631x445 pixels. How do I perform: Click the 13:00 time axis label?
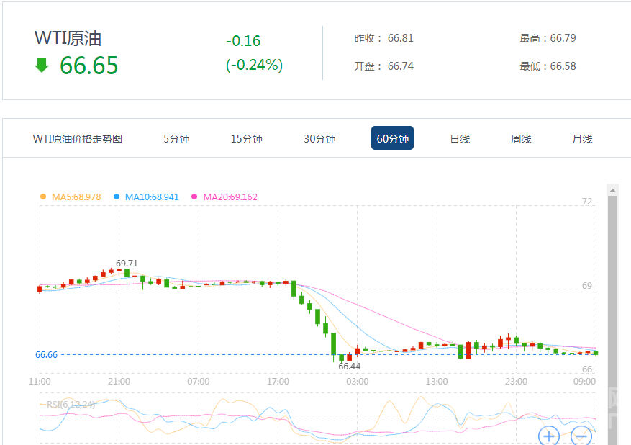[x=437, y=382]
